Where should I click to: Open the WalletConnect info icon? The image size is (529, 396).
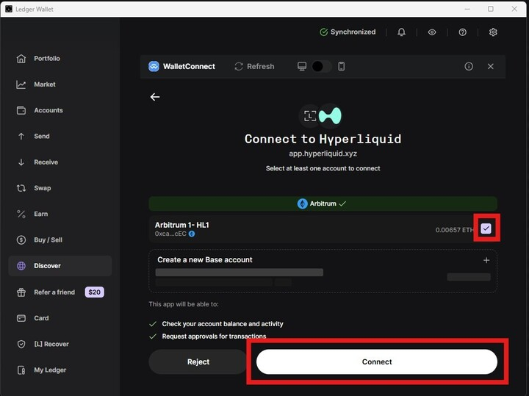pyautogui.click(x=469, y=66)
